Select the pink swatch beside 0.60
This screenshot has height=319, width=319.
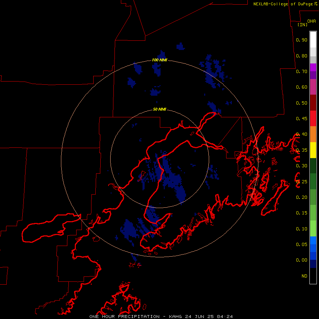click(313, 87)
